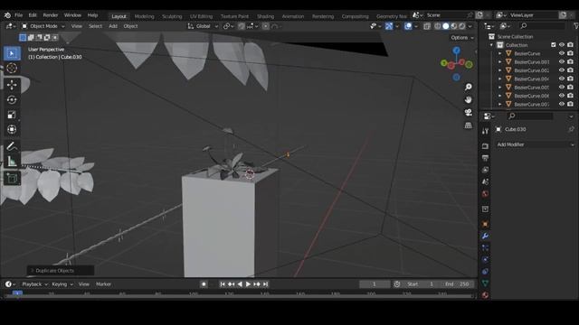Switch to rendered viewport shading
This screenshot has height=325, width=579.
(462, 26)
